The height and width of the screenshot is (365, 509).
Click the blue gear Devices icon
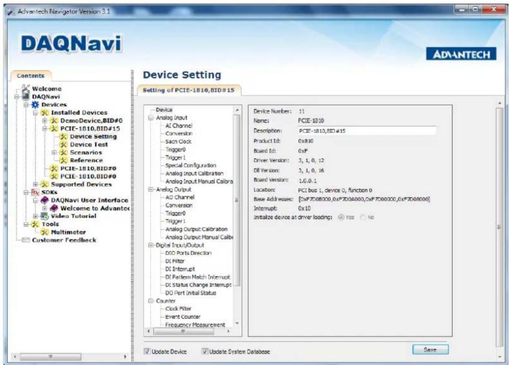tap(35, 104)
